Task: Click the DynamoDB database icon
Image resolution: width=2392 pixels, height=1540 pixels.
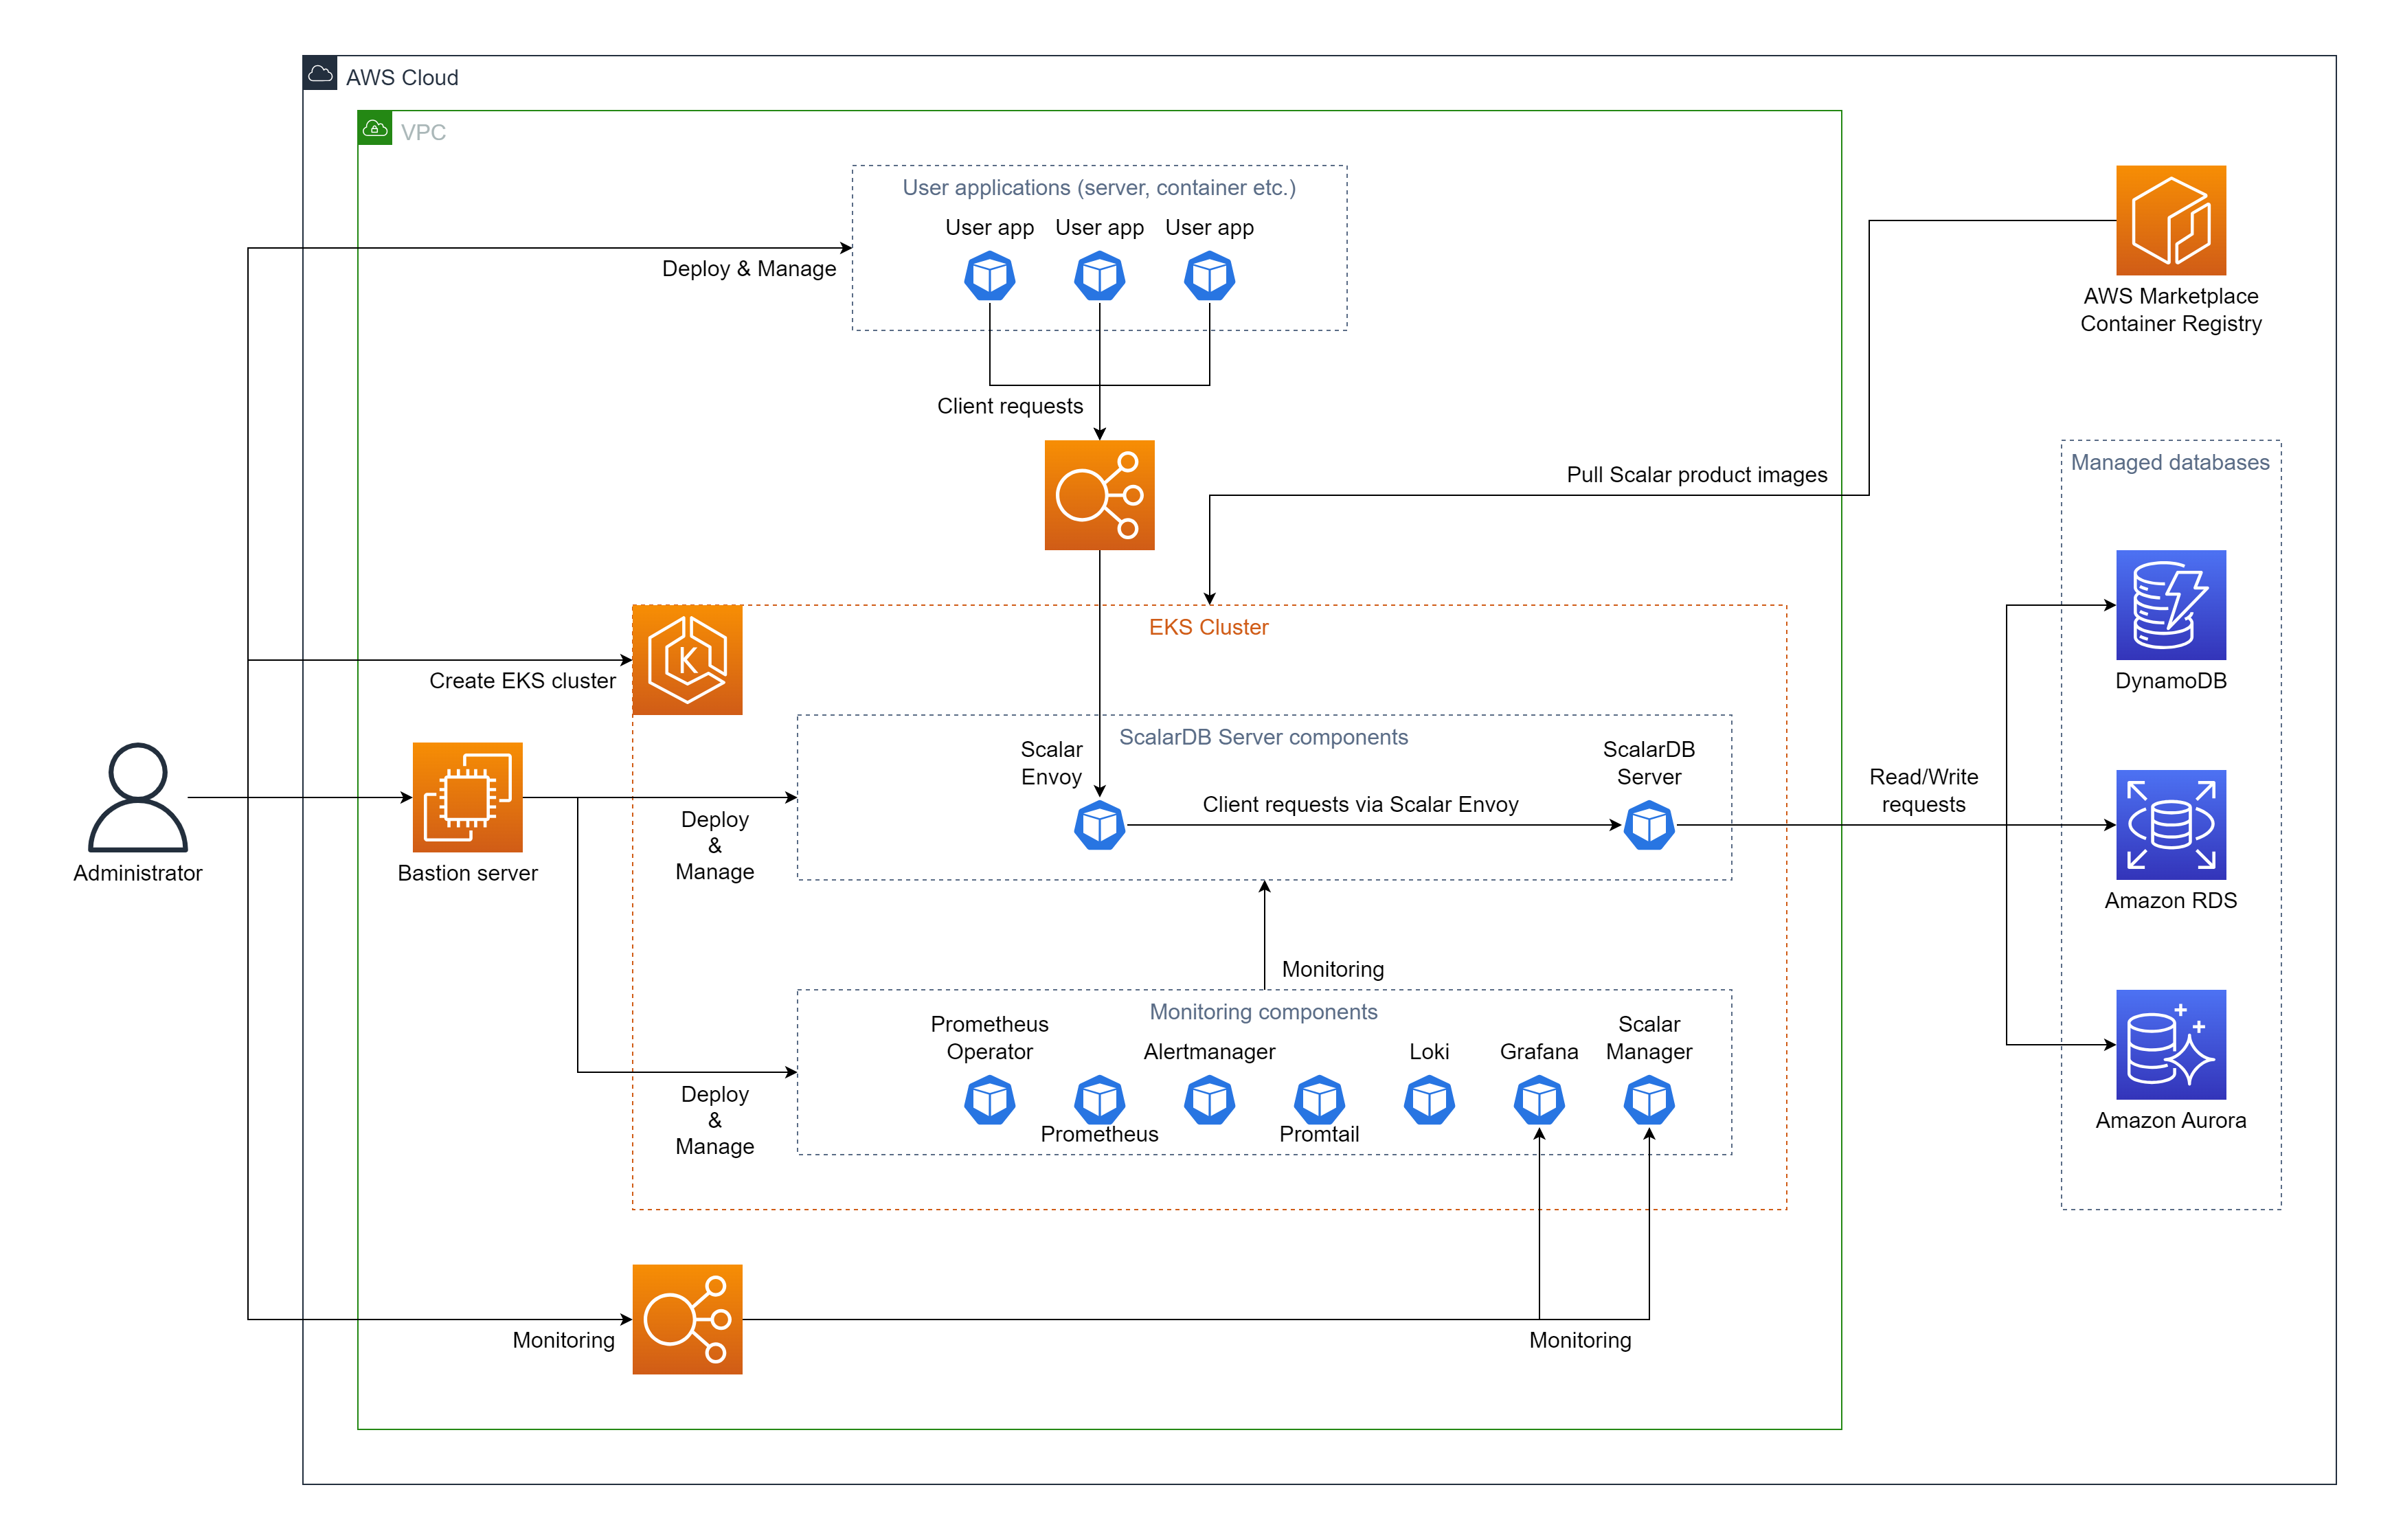Action: 2170,605
